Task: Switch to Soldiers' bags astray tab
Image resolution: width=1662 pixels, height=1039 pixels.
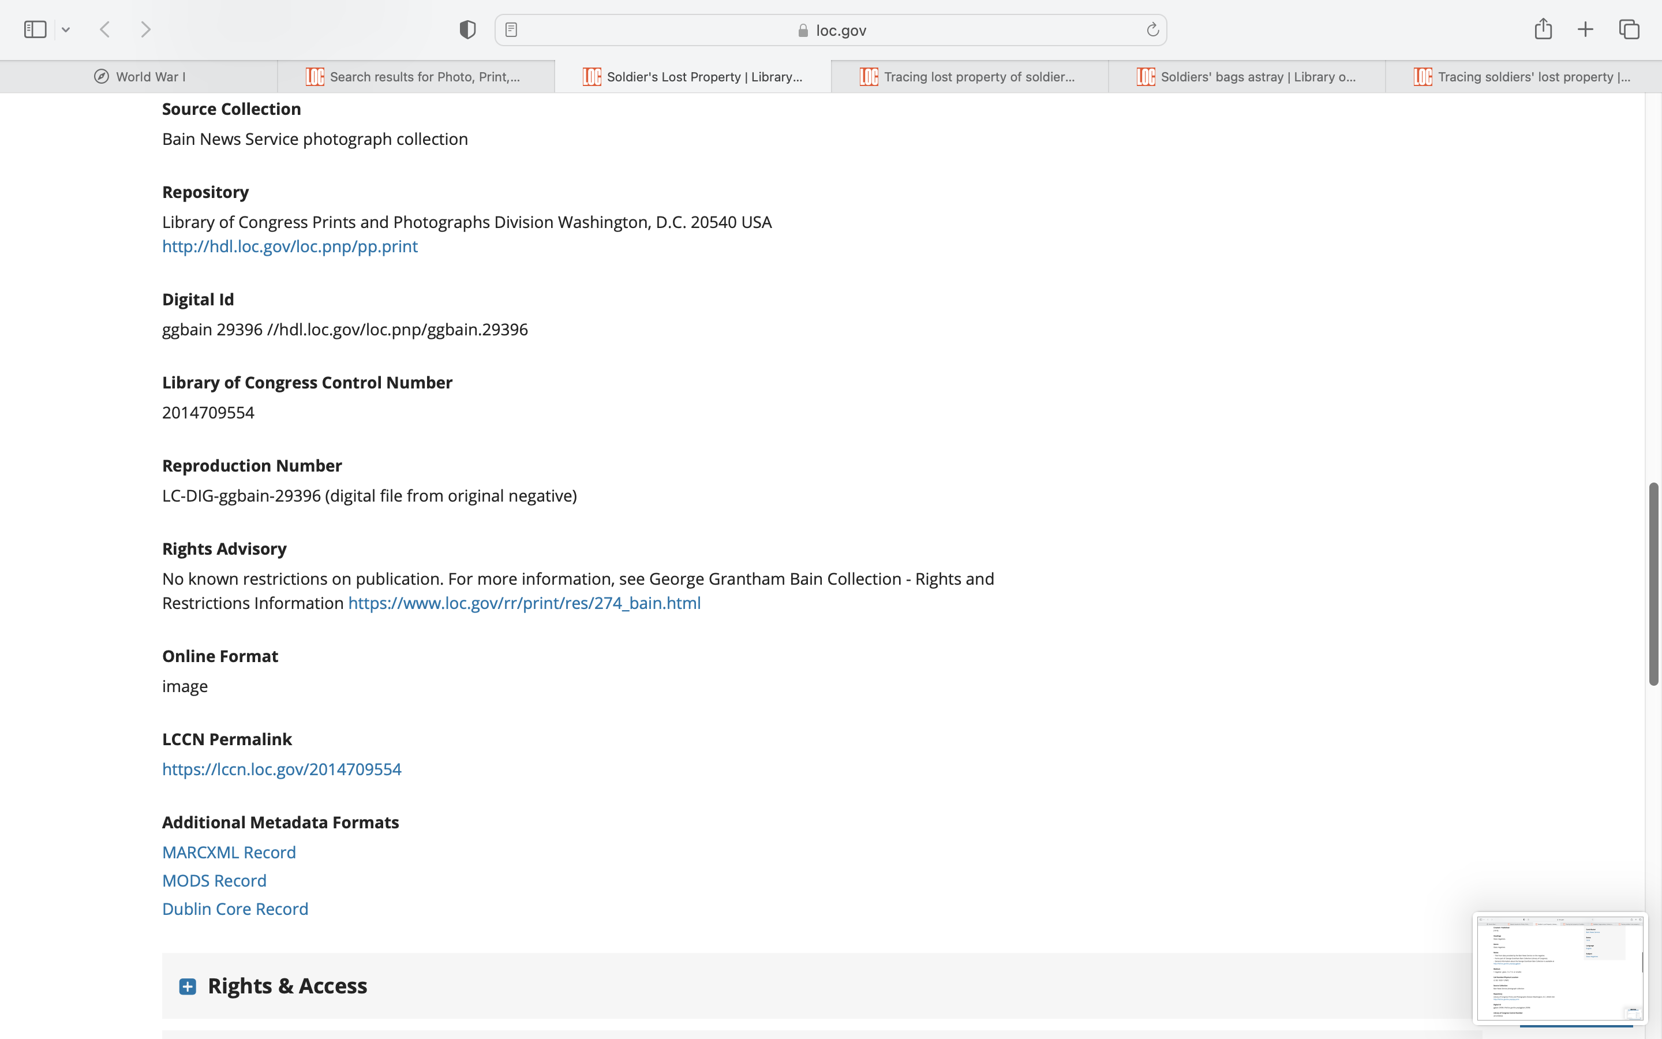Action: pyautogui.click(x=1246, y=76)
